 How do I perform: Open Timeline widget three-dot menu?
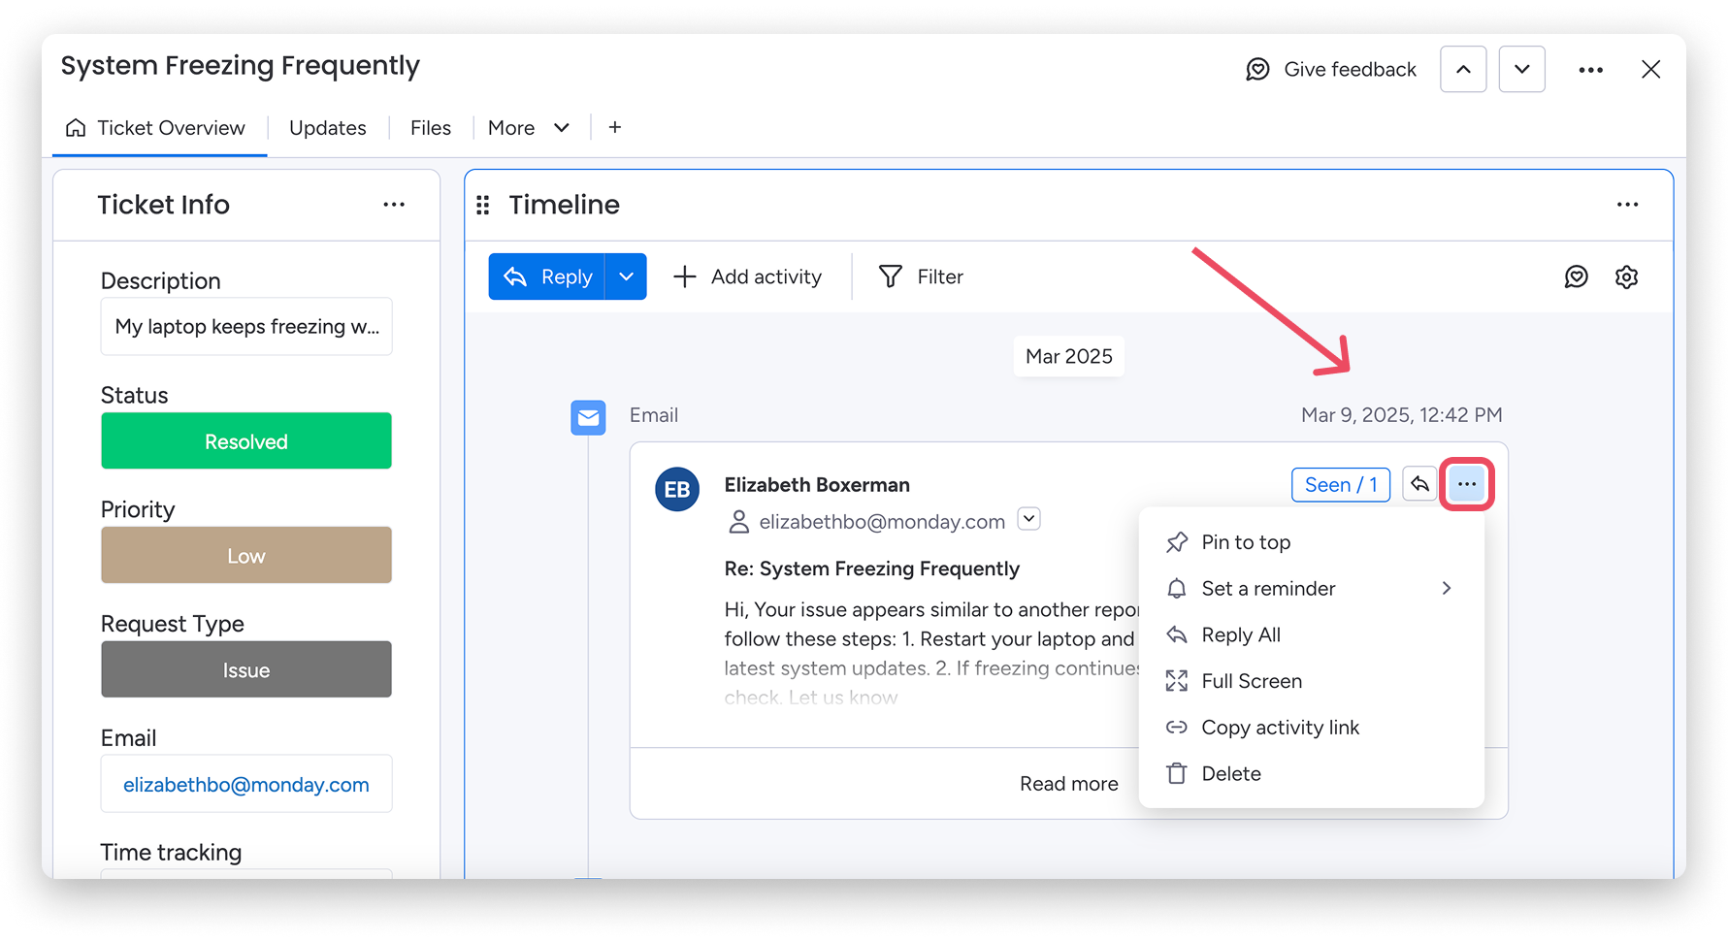(x=1627, y=205)
